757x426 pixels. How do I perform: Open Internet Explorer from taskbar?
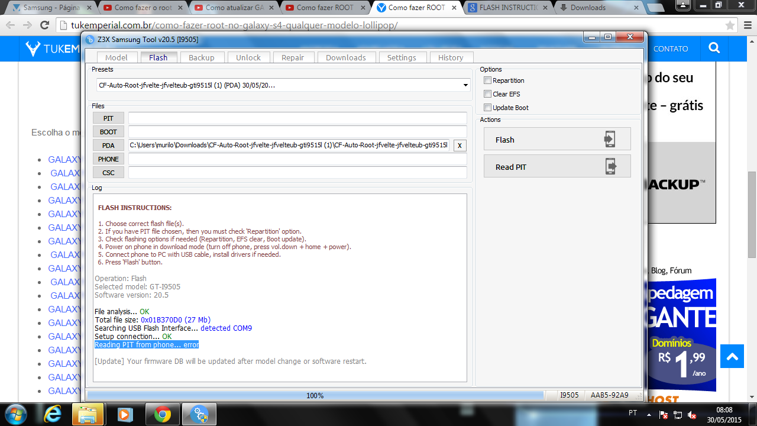[53, 414]
